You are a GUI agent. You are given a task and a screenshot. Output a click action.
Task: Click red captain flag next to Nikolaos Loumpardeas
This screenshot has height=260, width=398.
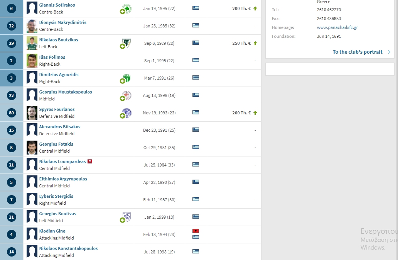(90, 161)
